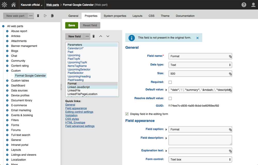Screen dimensions: 258x165
Task: Open the user profile icon
Action: pyautogui.click(x=253, y=5)
